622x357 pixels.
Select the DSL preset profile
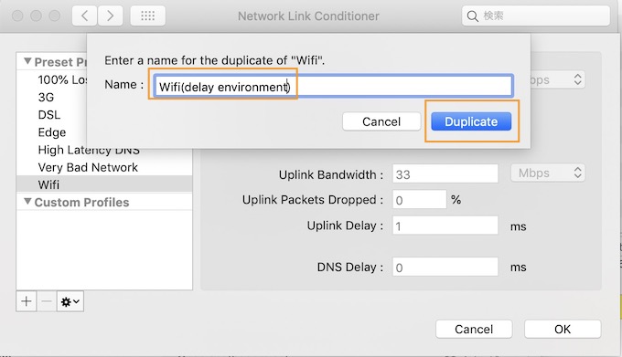point(49,115)
